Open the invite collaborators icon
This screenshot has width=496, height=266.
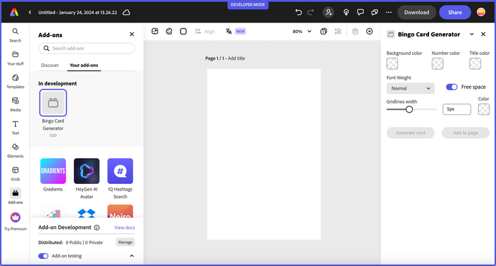[x=328, y=13]
